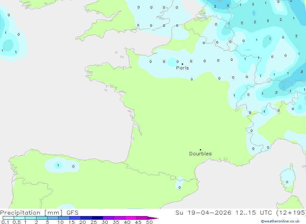306x224 pixels.
Task: Pick the 45 mm purple-pink legend swatch
Action: [x=142, y=218]
